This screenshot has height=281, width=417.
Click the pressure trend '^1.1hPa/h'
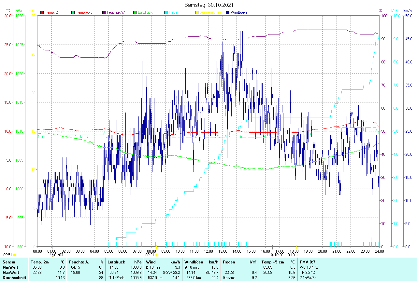[x=116, y=278]
